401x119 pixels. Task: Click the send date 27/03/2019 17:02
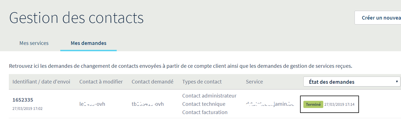point(27,109)
